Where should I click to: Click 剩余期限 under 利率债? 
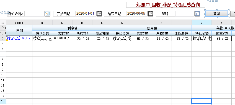(102, 33)
